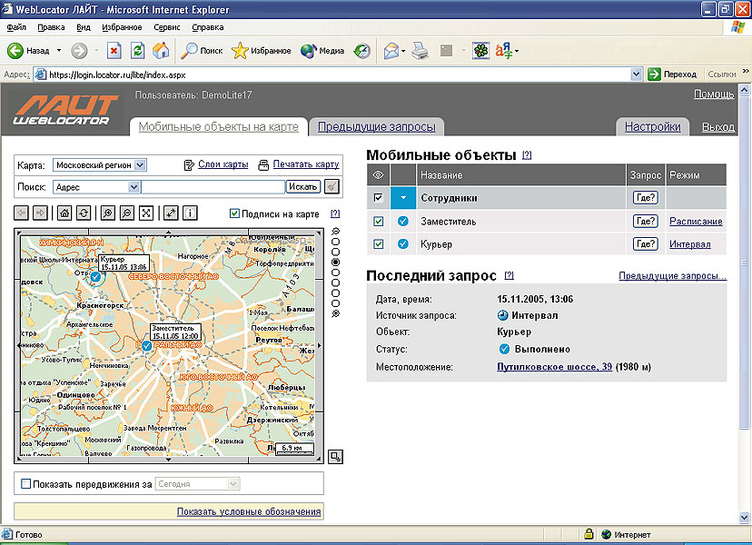This screenshot has width=752, height=545.
Task: Select the bottommost map scale radio button
Action: [x=336, y=303]
